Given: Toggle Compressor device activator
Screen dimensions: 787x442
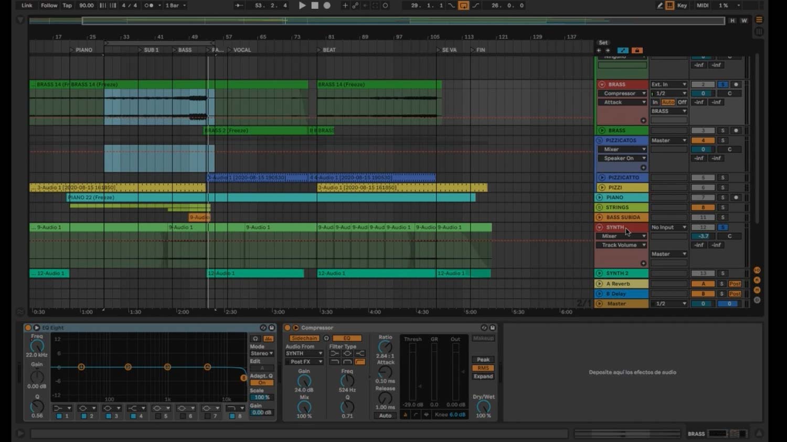Looking at the screenshot, I should 288,328.
